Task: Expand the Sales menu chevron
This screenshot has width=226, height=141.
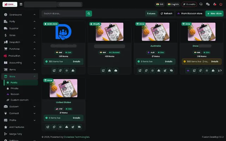Action: (35, 35)
